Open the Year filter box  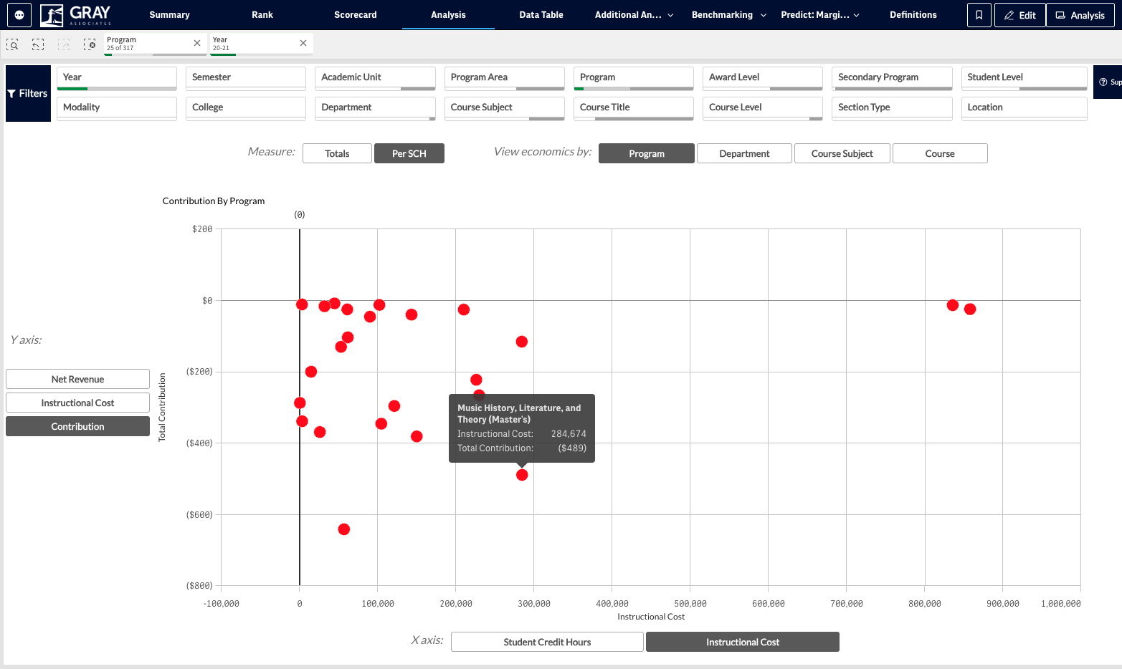[117, 78]
